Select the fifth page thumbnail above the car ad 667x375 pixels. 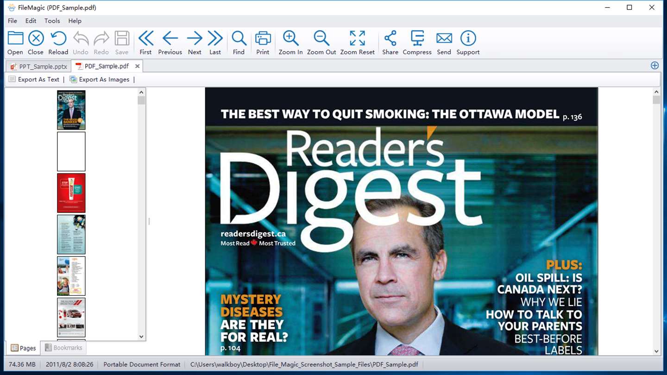[x=71, y=276]
